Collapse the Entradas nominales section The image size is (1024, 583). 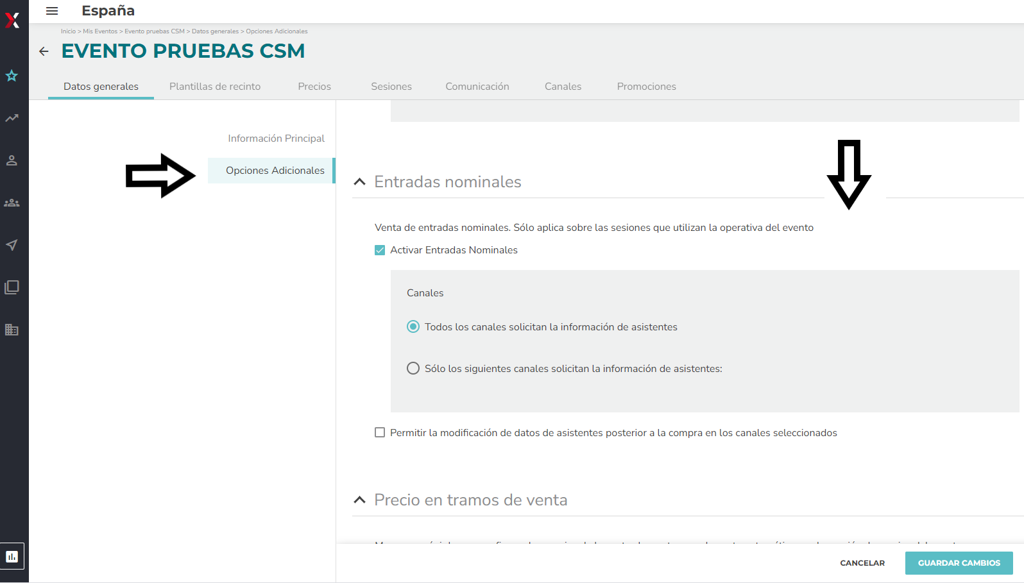(x=360, y=182)
